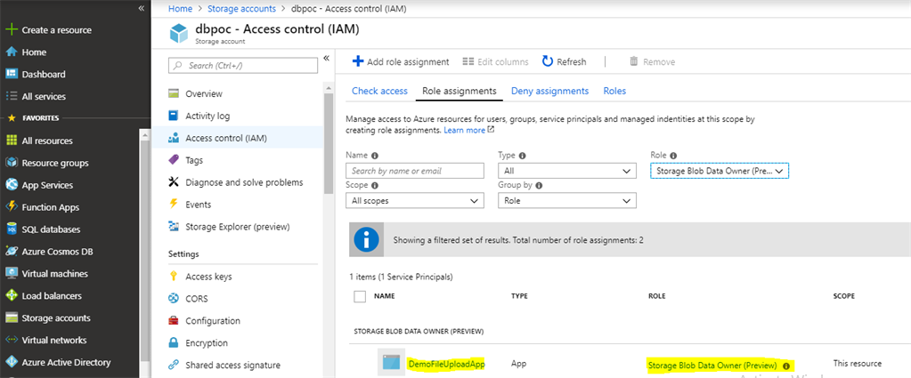
Task: Open the Azure Active Directory icon
Action: tap(12, 362)
